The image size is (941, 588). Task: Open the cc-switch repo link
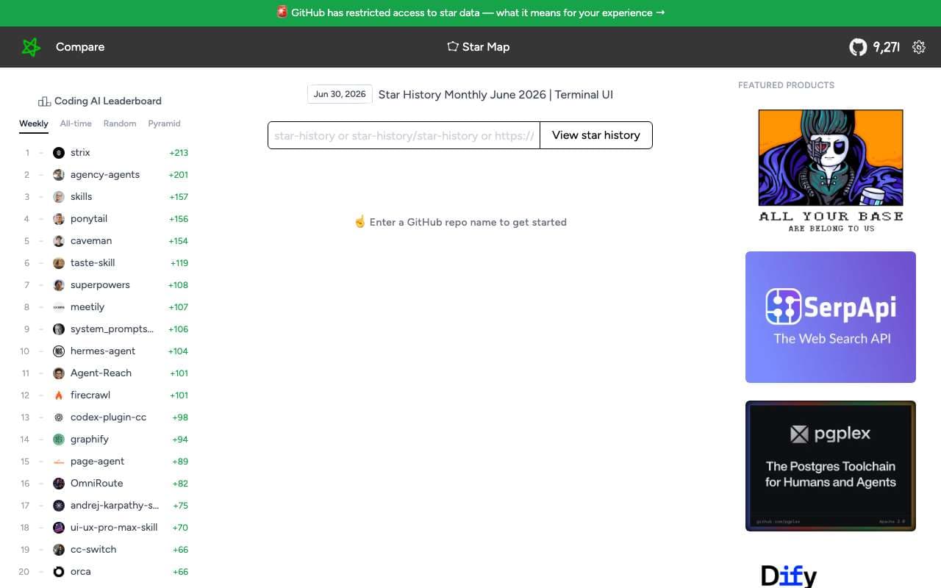pyautogui.click(x=93, y=550)
